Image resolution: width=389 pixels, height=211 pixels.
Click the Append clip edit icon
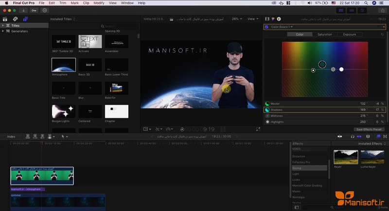click(x=42, y=136)
